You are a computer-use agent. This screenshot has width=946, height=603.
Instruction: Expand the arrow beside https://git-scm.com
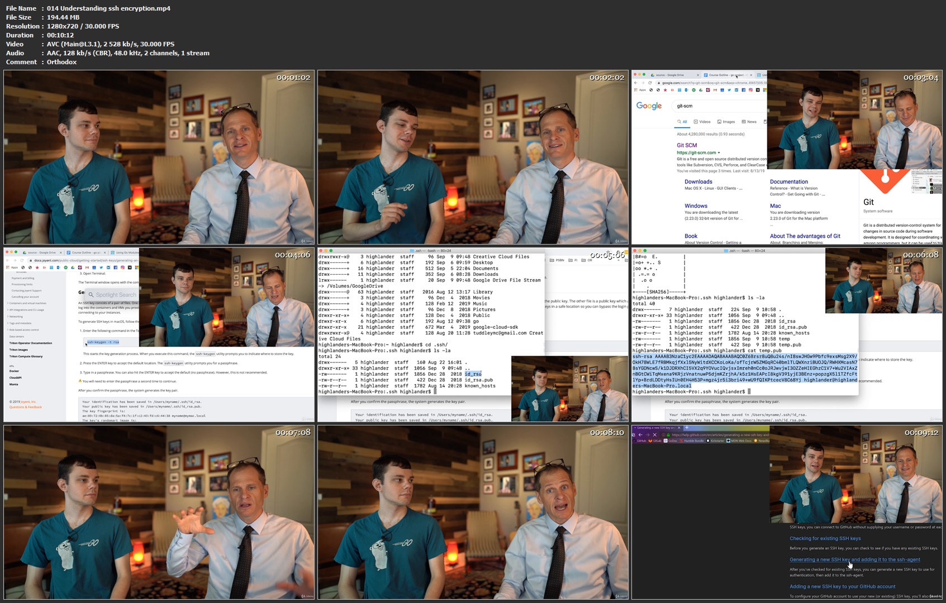pyautogui.click(x=719, y=152)
